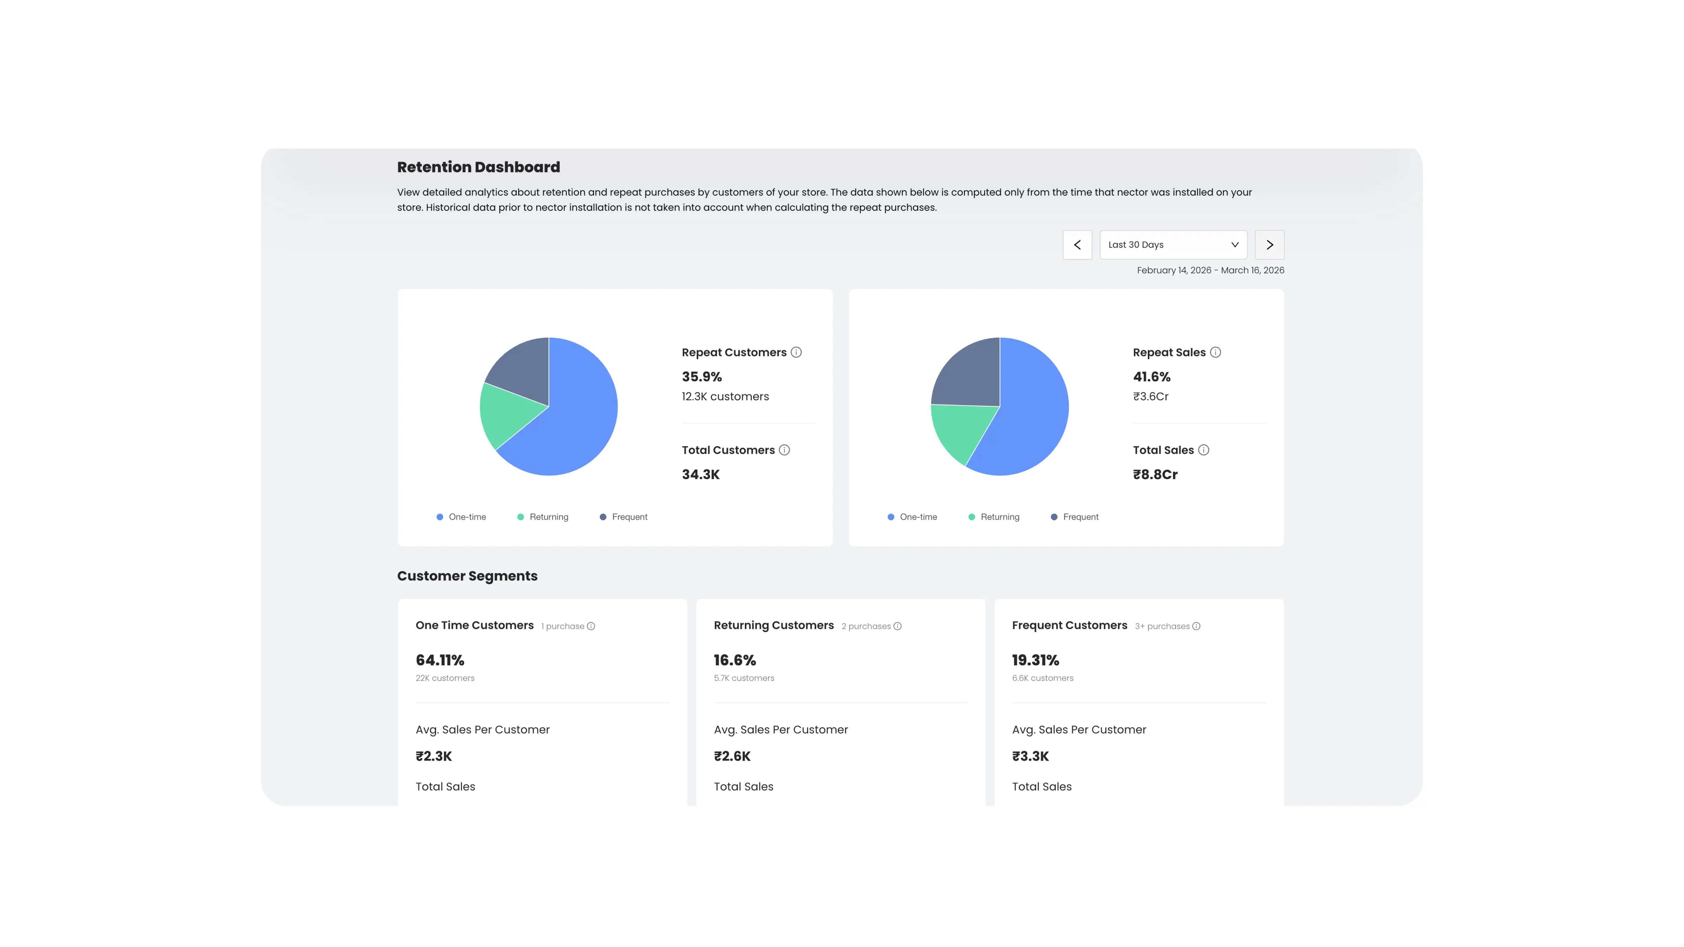Click the info icon beside 3+ purchases
The width and height of the screenshot is (1684, 947).
1197,626
